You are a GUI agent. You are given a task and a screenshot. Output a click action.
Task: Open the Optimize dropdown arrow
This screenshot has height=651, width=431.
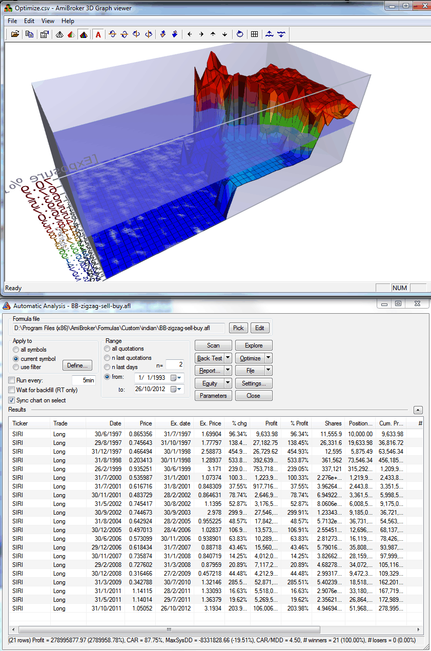[x=269, y=358]
